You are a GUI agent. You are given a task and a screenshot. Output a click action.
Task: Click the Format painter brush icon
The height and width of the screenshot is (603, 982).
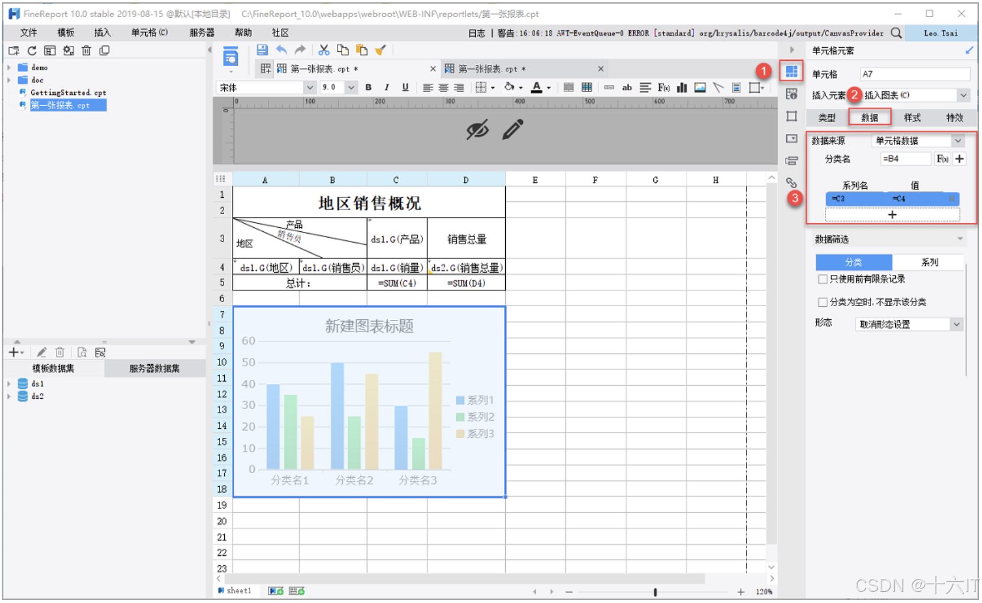pyautogui.click(x=381, y=50)
